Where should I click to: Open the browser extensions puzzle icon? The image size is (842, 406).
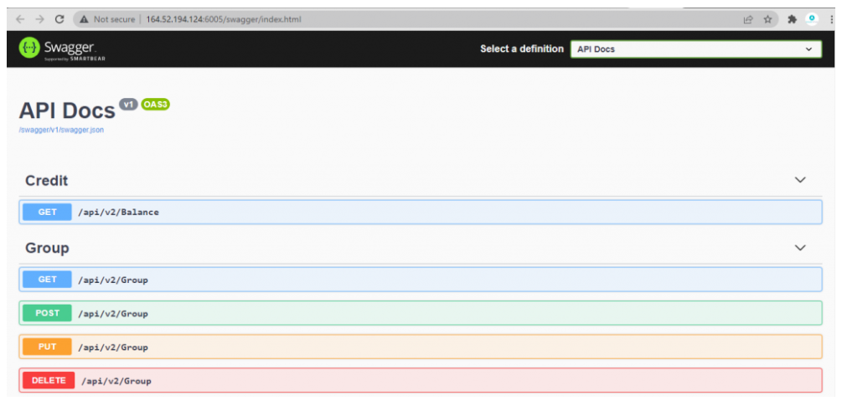792,19
